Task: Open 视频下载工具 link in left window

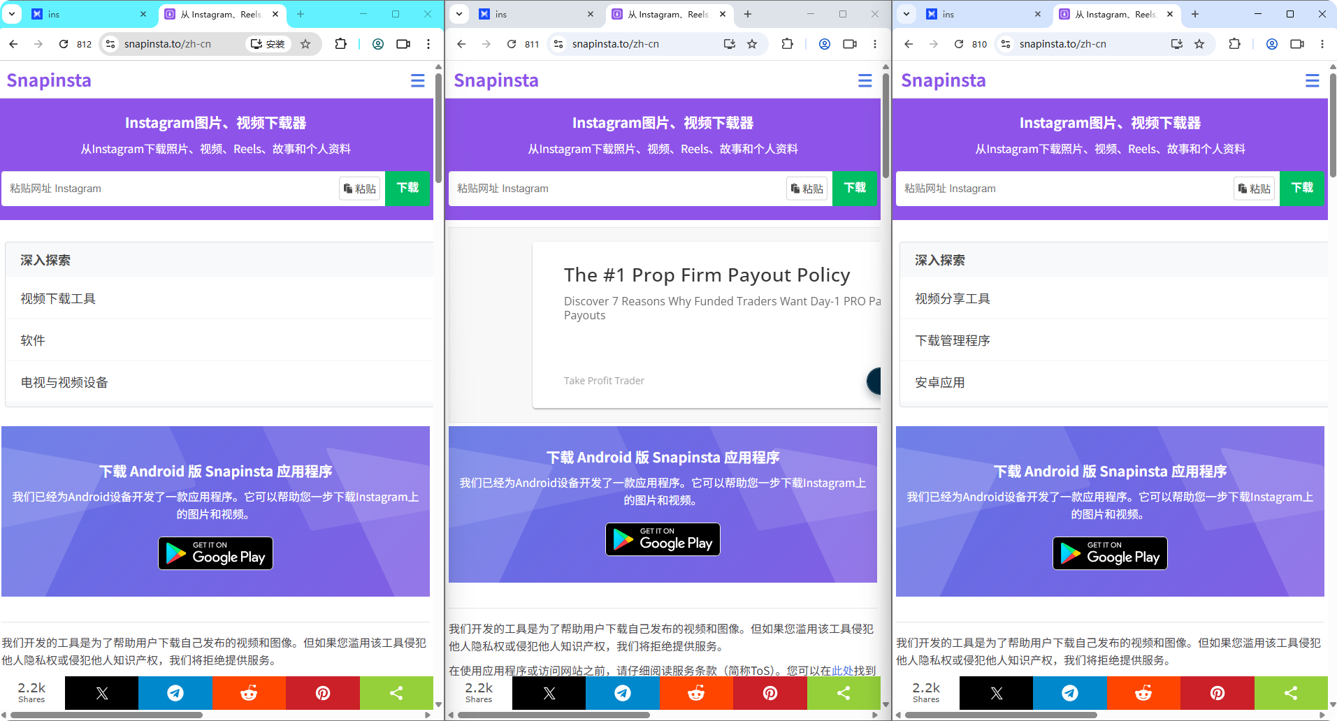Action: (x=58, y=298)
